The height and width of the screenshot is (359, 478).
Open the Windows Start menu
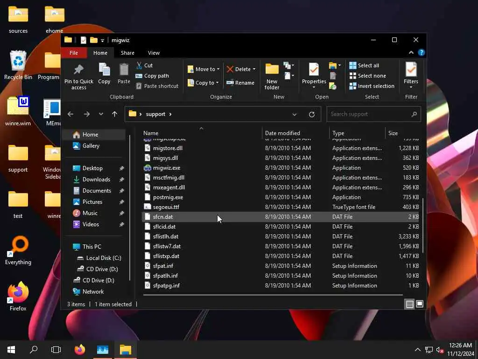(11, 350)
